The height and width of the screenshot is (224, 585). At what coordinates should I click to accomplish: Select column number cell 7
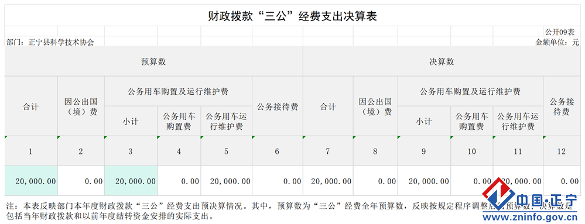point(328,151)
